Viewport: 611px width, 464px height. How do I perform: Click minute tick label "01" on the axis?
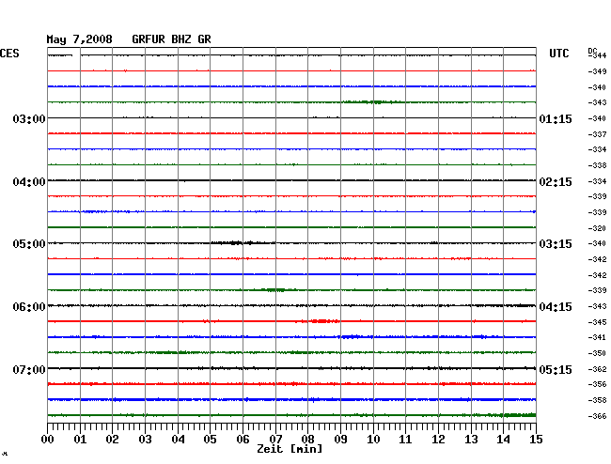pos(80,439)
